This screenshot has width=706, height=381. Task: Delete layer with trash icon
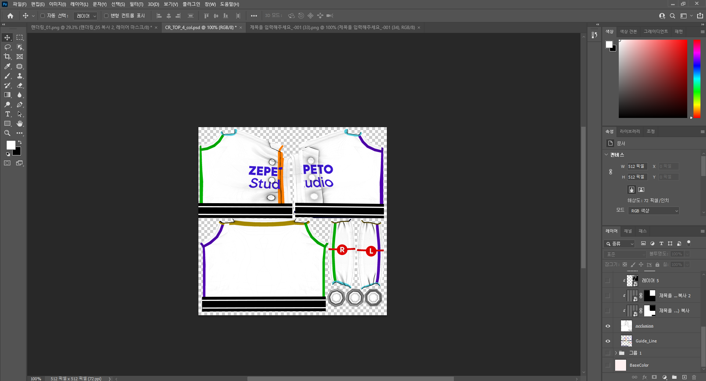click(694, 377)
